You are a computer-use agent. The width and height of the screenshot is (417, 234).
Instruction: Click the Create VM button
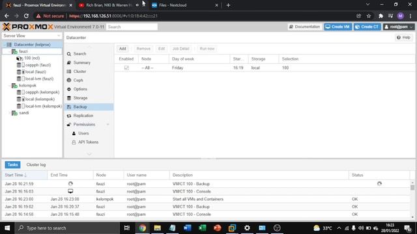click(x=338, y=27)
